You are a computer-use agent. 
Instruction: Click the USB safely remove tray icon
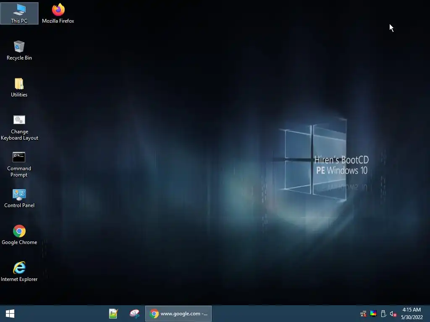coord(383,314)
